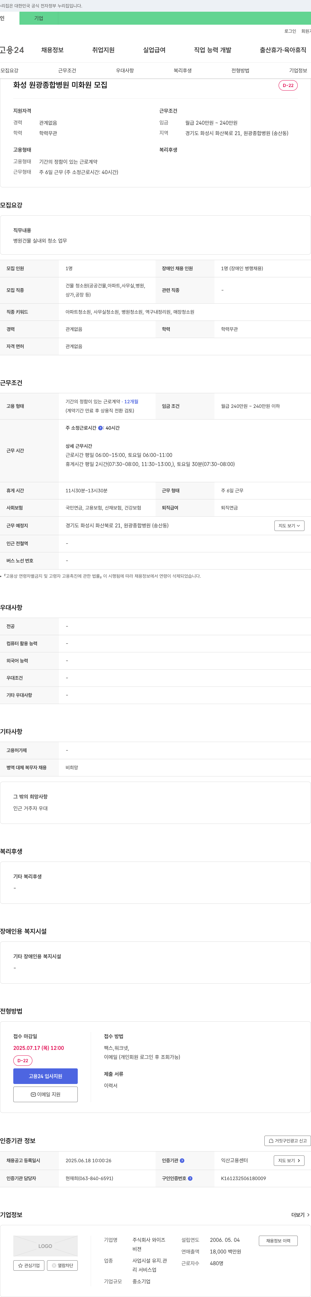
Task: Click the 주 소정근로시간 help question icon
Action: click(100, 428)
